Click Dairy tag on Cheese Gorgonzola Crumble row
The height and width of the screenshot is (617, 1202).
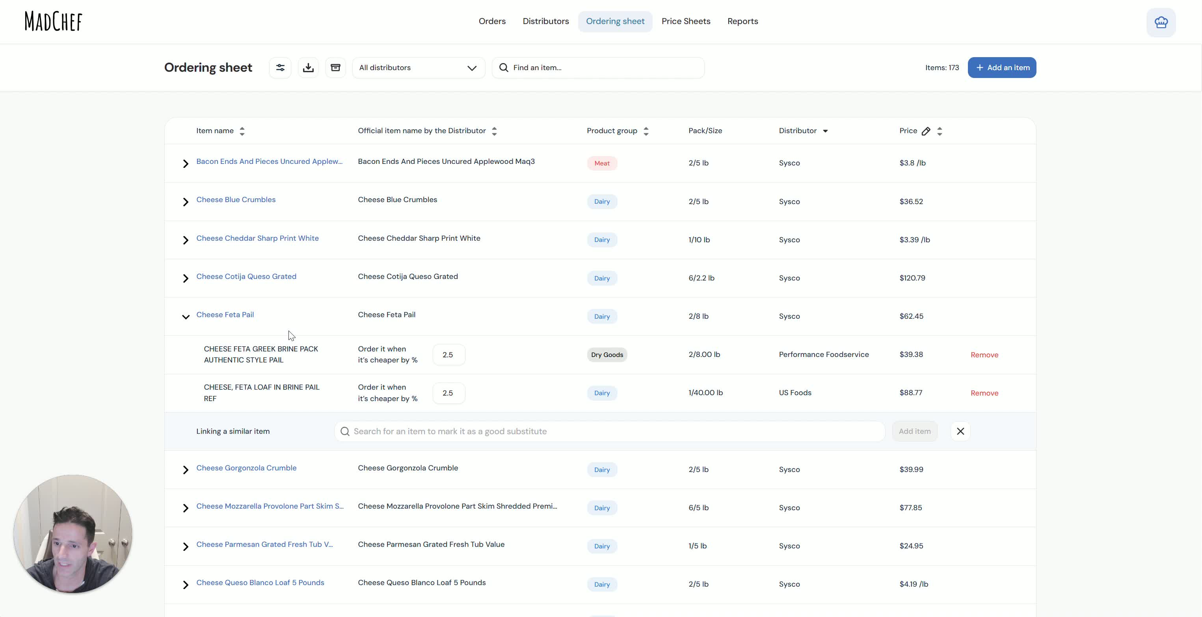pyautogui.click(x=601, y=470)
